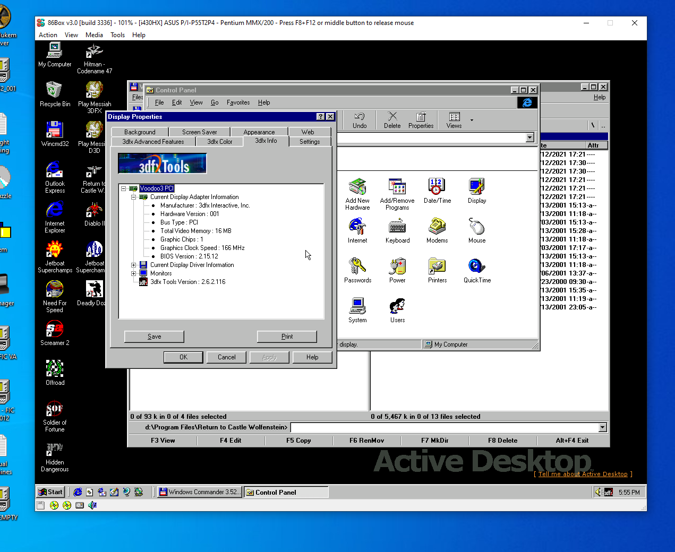Click Windows Commander command line field
Image resolution: width=675 pixels, height=552 pixels.
[x=445, y=428]
